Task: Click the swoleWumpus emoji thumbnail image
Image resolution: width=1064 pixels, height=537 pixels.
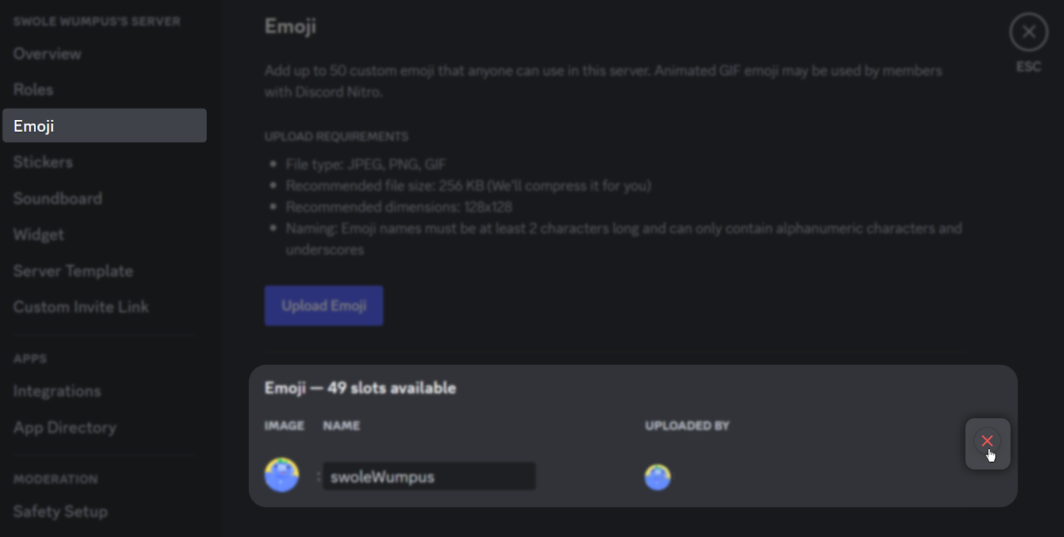Action: pyautogui.click(x=282, y=474)
